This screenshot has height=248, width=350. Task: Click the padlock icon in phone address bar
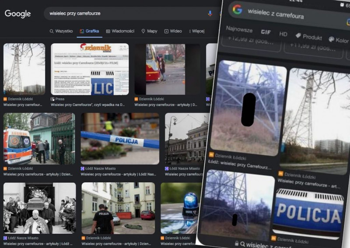[x=236, y=244]
